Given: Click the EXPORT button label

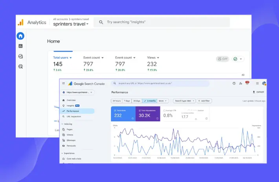Looking at the screenshot, I should (x=260, y=92).
